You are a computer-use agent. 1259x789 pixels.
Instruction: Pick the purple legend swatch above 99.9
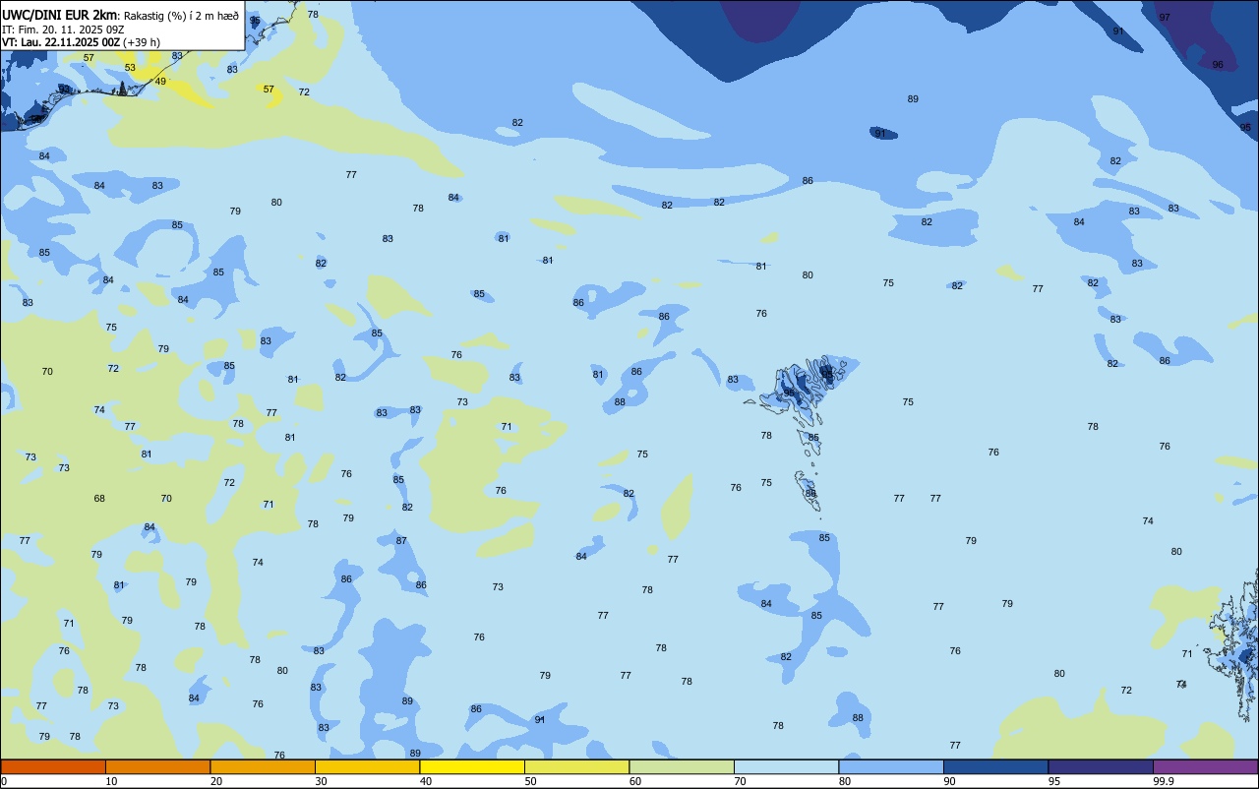coord(1205,766)
